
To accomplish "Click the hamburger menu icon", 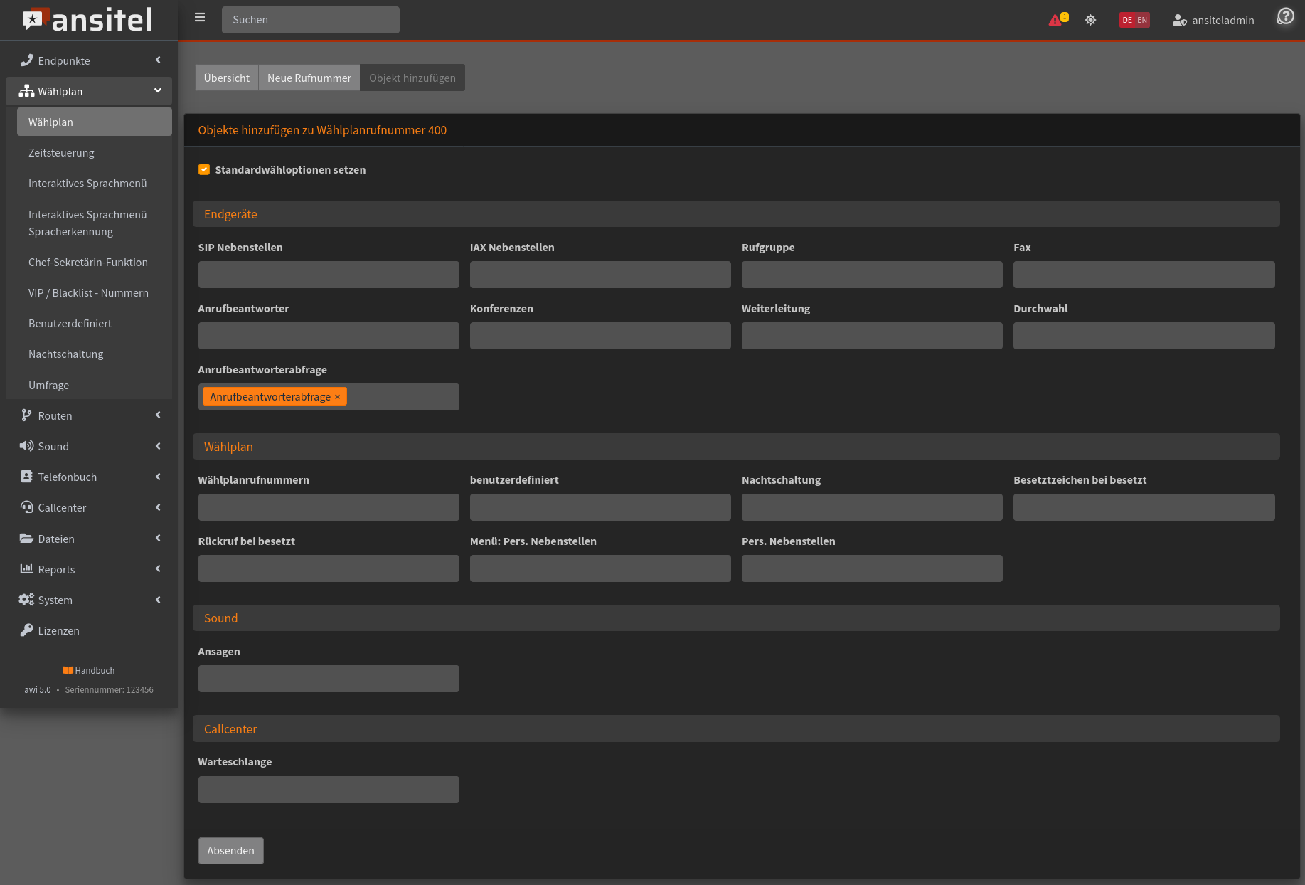I will [200, 18].
